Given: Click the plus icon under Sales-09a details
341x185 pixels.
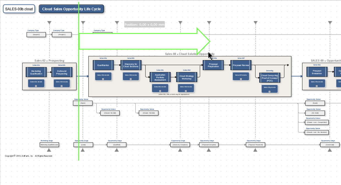Looking at the screenshot, I should 317,86.
